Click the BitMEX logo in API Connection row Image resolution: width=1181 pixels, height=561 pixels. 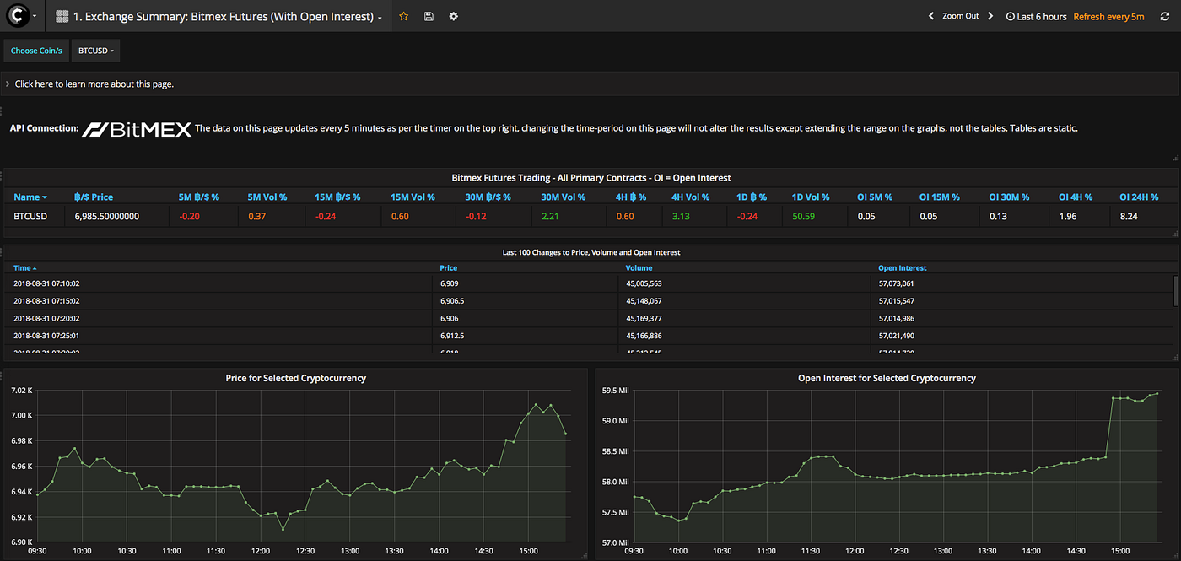click(138, 129)
